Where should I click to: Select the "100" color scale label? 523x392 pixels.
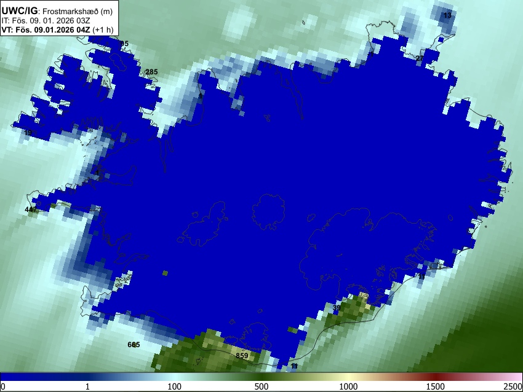(175, 386)
